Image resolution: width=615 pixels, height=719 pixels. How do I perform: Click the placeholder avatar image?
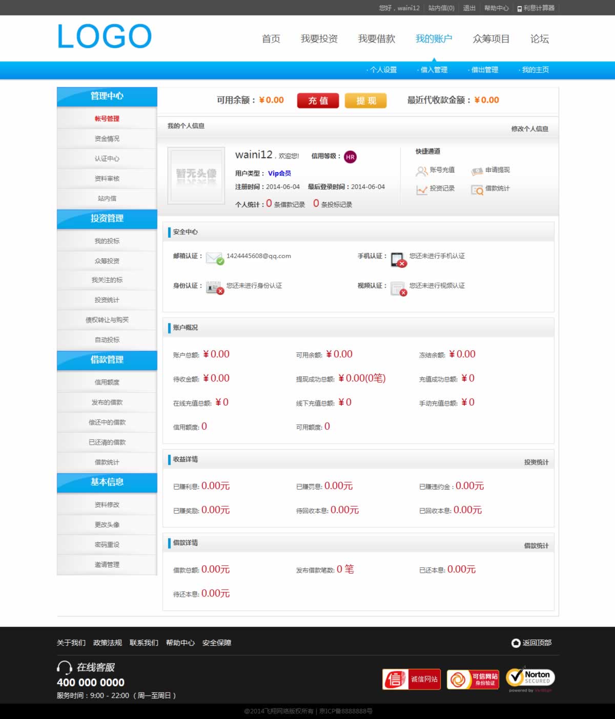coord(196,176)
